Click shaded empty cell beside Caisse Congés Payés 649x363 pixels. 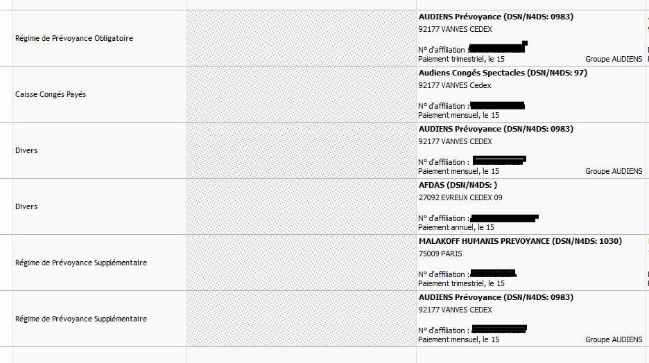(x=302, y=94)
